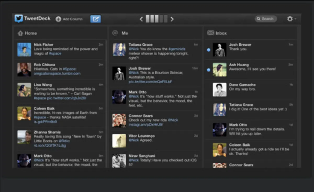The image size is (314, 192).
Task: Click unread dot on Ash Huang's message
Action: 209,70
